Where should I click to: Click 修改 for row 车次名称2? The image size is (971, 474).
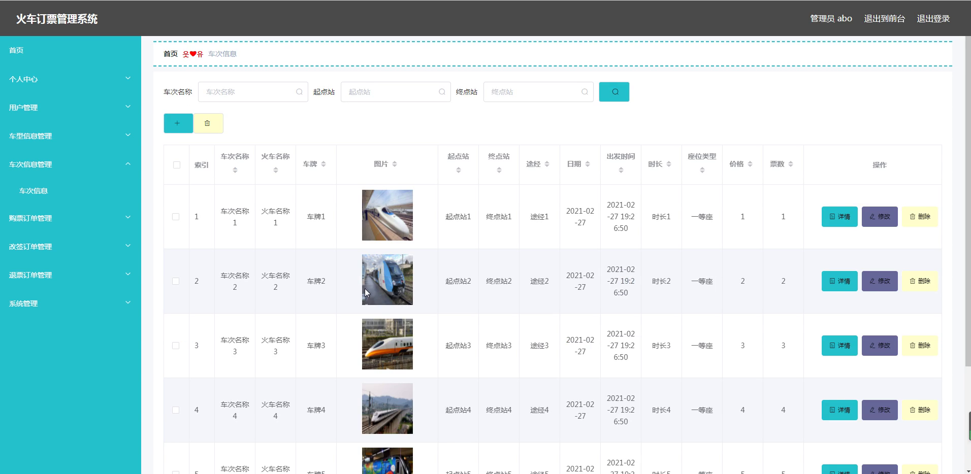[x=880, y=281]
